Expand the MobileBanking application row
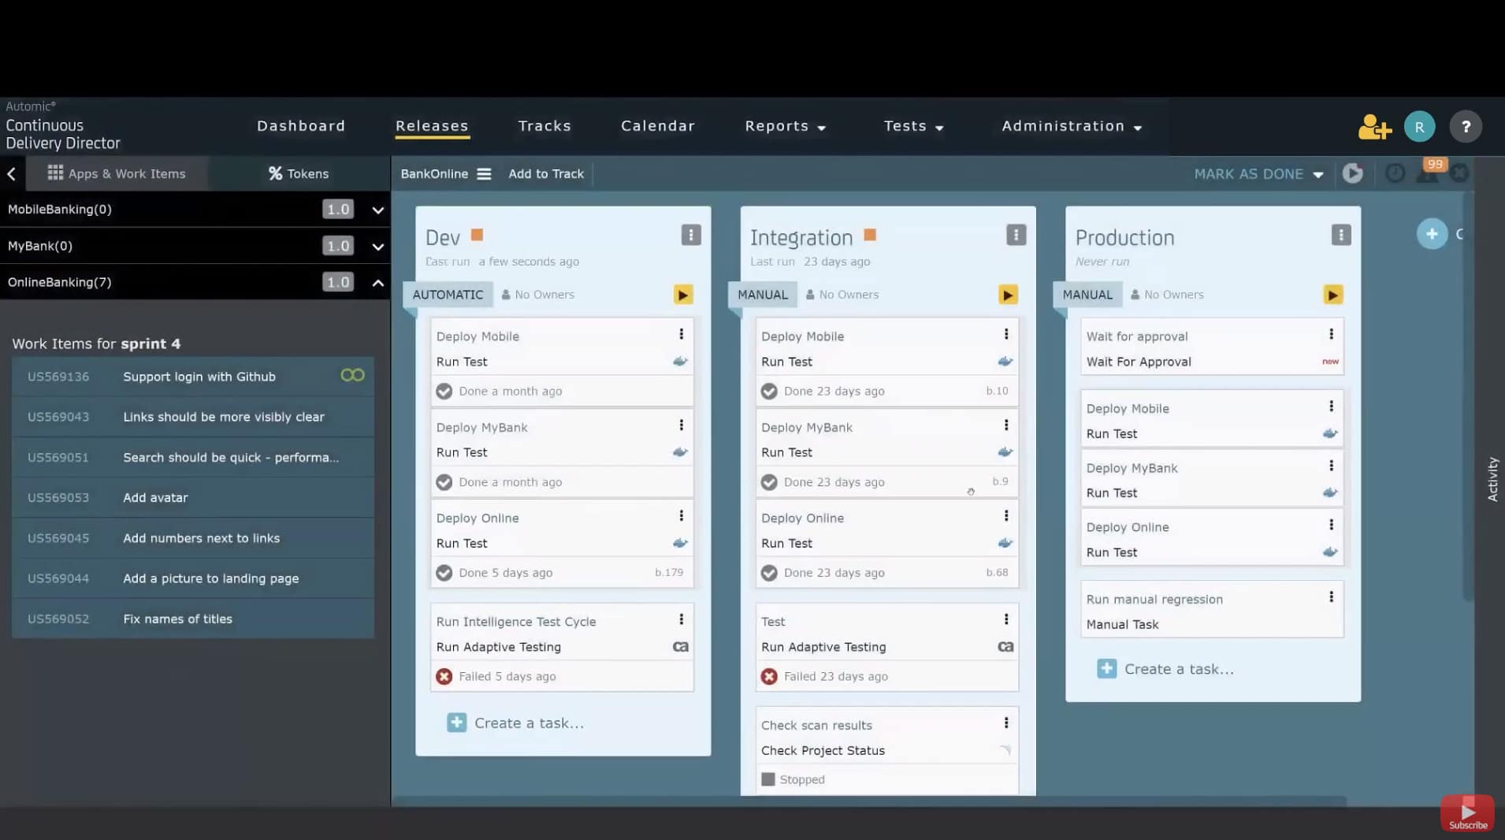This screenshot has height=840, width=1505. (377, 210)
